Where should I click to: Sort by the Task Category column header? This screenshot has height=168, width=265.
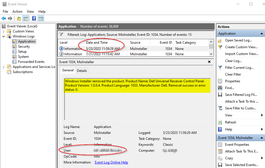pyautogui.click(x=191, y=43)
